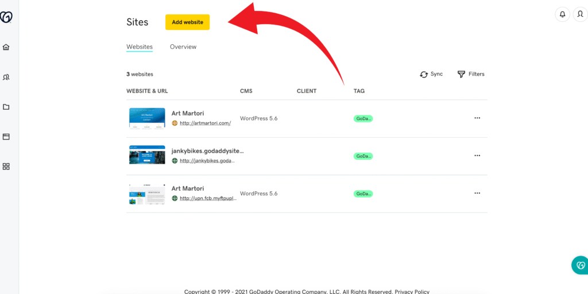Image resolution: width=588 pixels, height=294 pixels.
Task: Click globe icon next to jankybikes URL
Action: [175, 161]
